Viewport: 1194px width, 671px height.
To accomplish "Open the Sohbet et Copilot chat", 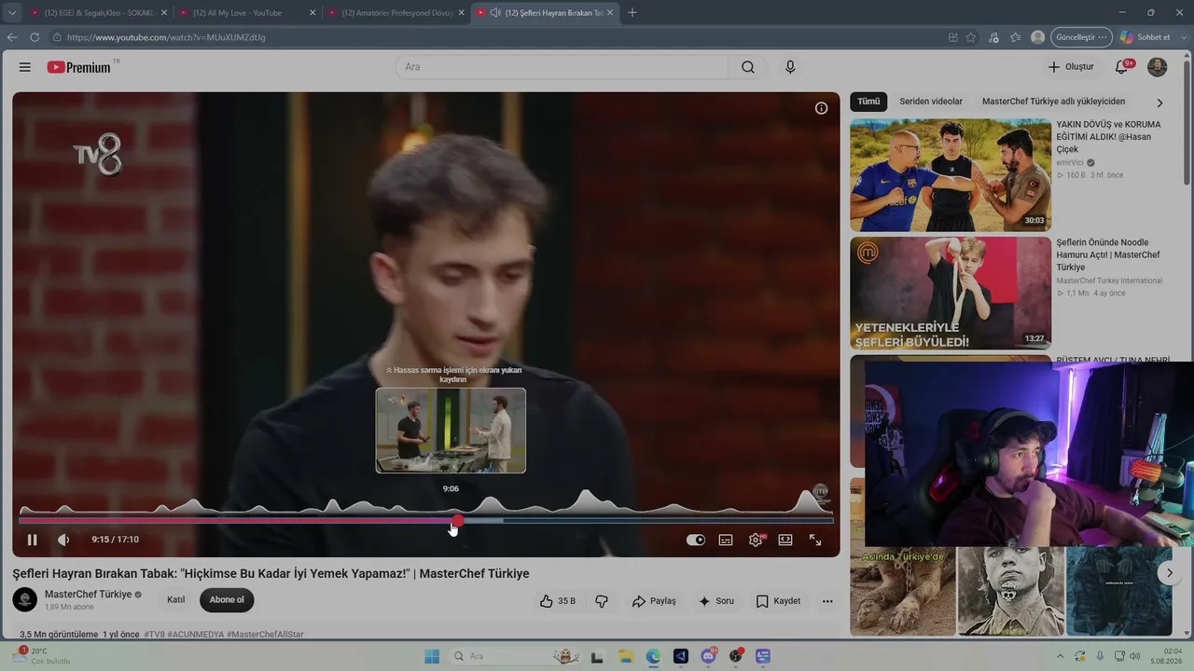I will point(1145,37).
